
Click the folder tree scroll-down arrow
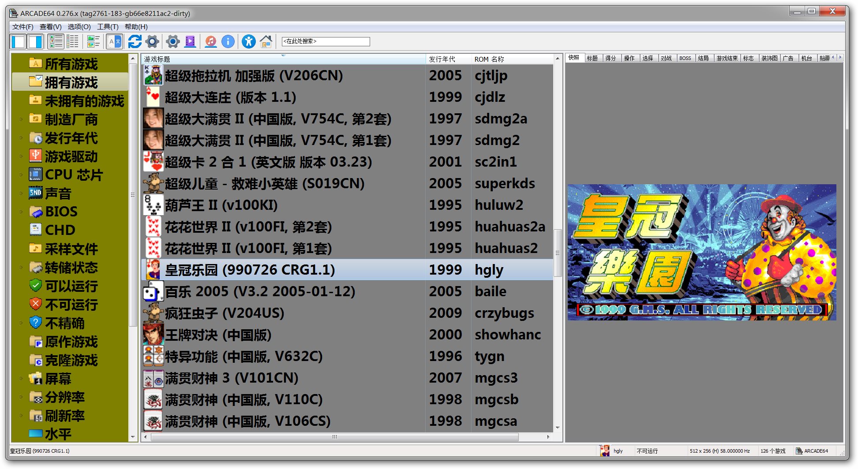point(132,437)
